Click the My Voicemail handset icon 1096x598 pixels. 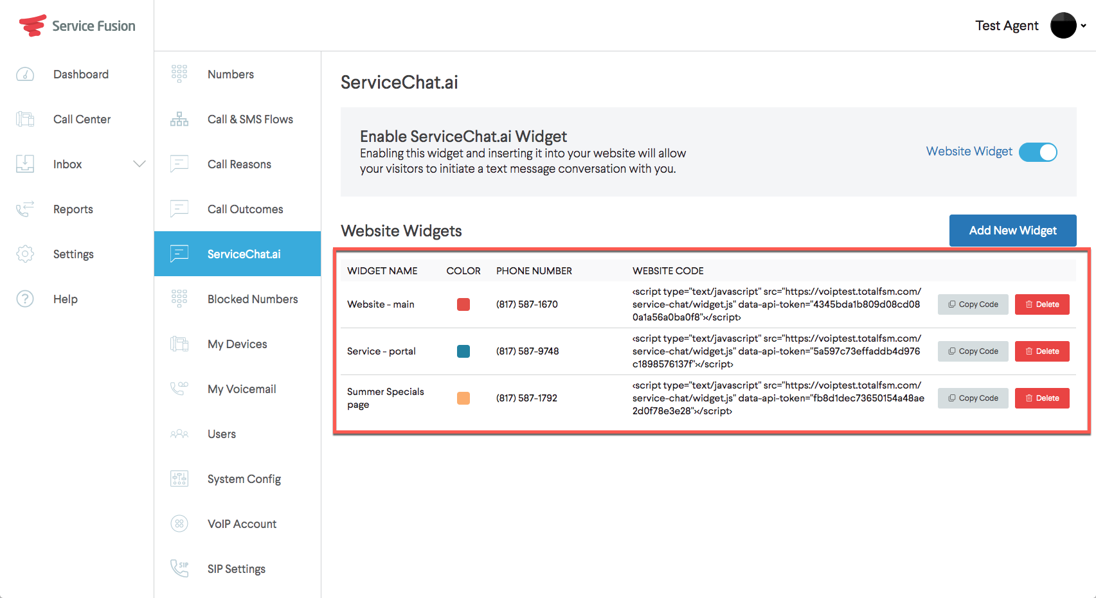click(x=179, y=389)
